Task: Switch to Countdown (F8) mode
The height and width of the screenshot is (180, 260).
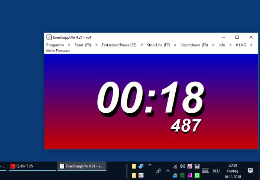Action: [x=194, y=45]
